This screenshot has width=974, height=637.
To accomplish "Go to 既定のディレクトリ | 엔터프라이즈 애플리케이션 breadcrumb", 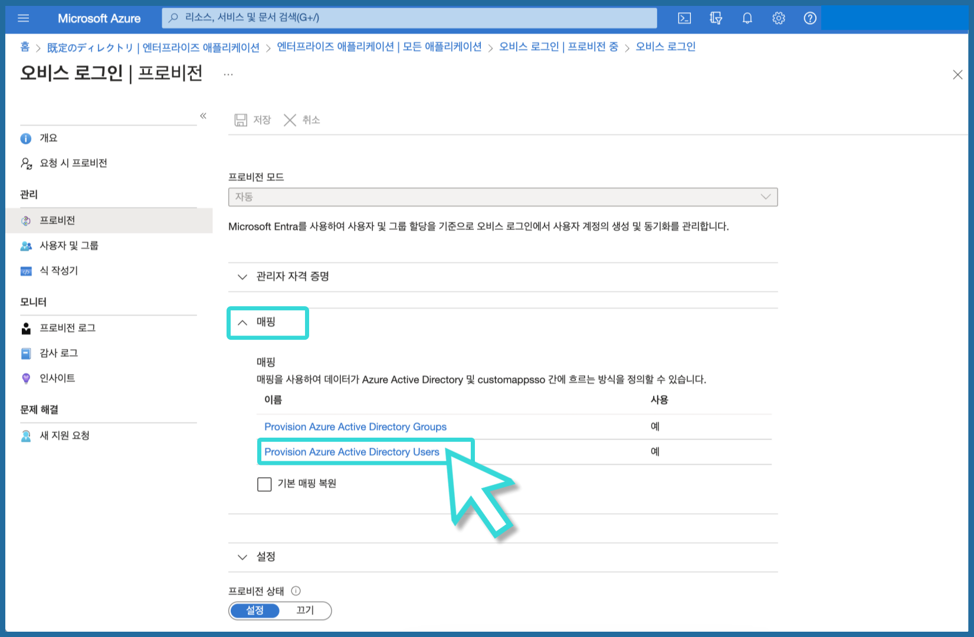I will 153,48.
